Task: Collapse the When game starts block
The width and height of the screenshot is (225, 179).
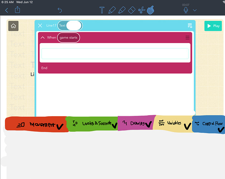Action: [x=43, y=38]
